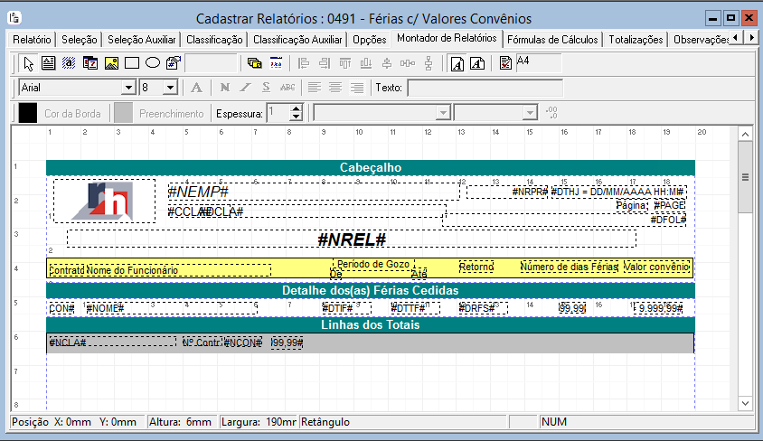Toggle right text alignment
Viewport: 763px width, 441px height.
(x=357, y=88)
